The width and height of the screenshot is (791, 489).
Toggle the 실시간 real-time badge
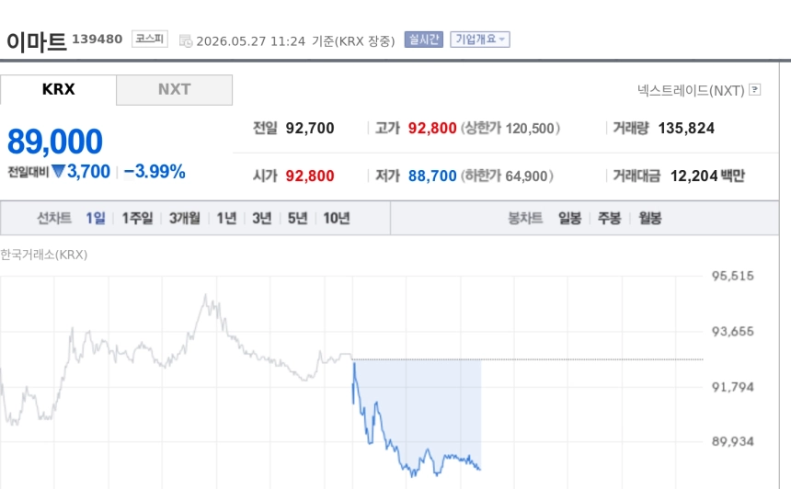pos(424,40)
